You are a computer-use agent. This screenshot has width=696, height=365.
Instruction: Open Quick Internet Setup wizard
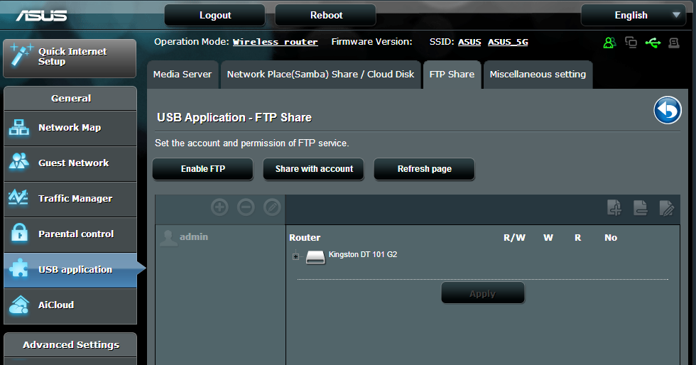click(x=70, y=58)
